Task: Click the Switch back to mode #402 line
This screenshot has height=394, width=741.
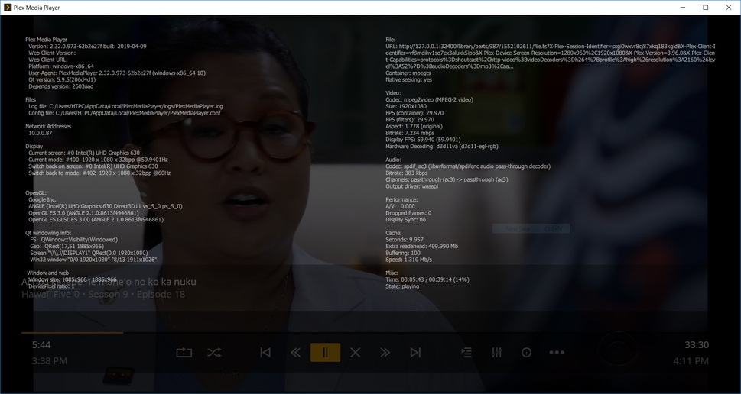Action: (x=99, y=173)
